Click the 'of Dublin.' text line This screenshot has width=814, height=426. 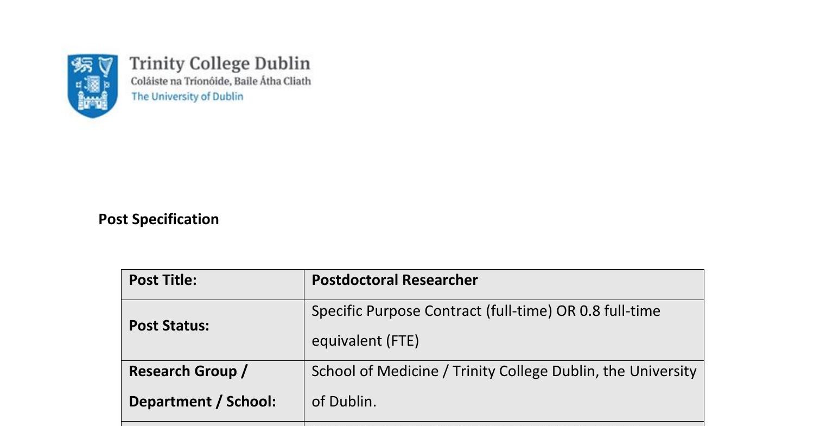coord(344,402)
